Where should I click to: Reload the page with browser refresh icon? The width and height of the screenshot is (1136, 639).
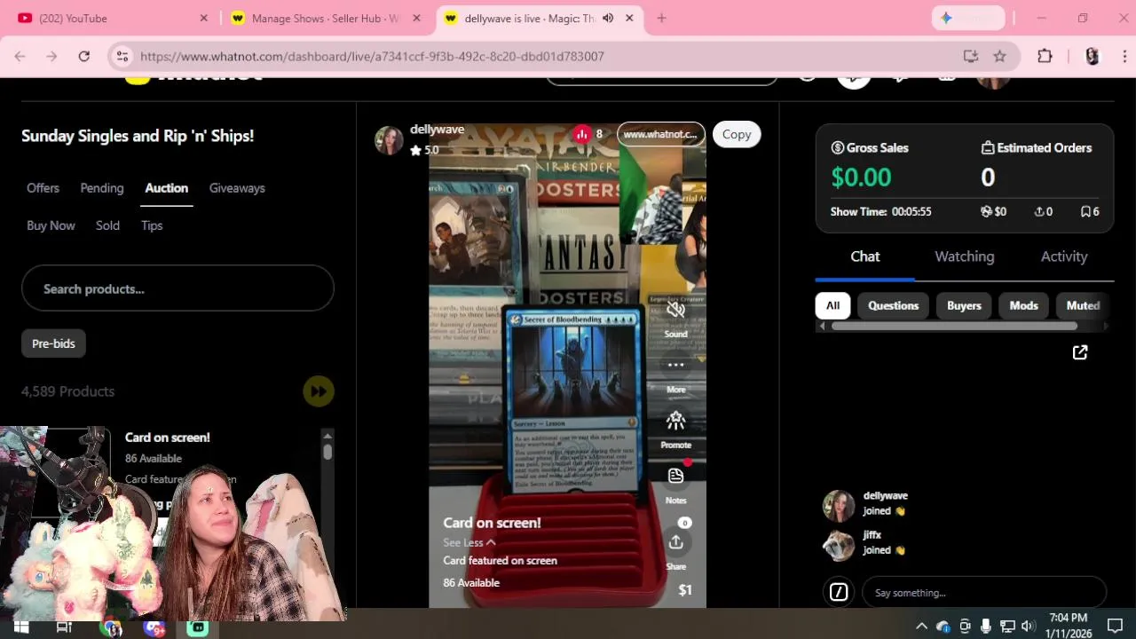[x=83, y=56]
